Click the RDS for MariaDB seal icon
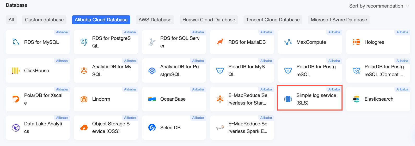 [x=220, y=42]
